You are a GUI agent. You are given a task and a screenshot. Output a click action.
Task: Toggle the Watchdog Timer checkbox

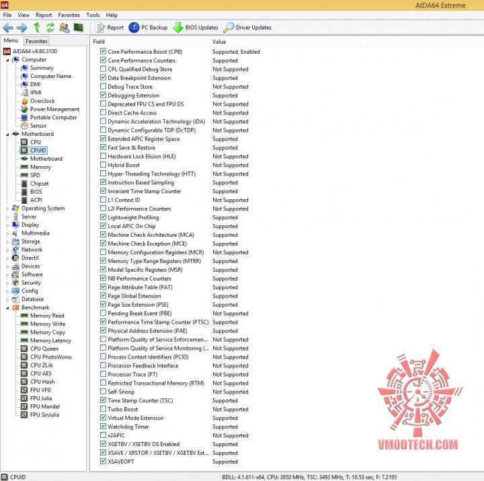point(103,427)
